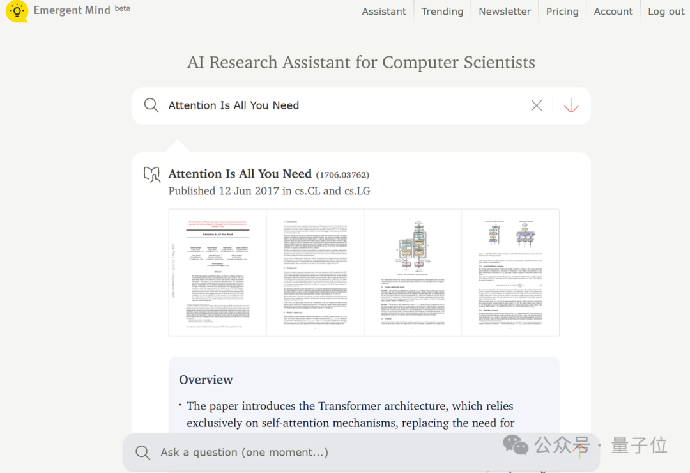Open the Assistant menu item

[384, 12]
